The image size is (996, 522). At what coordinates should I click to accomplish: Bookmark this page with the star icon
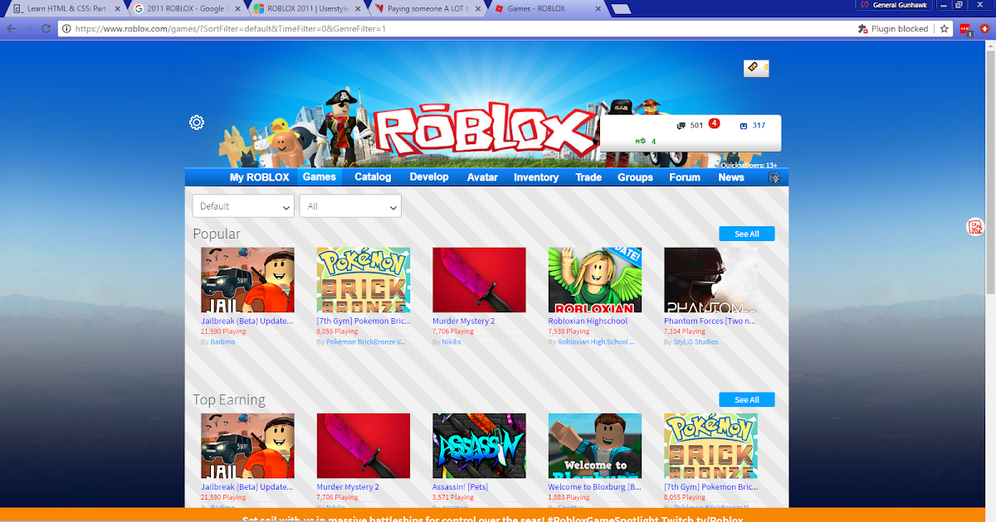944,29
